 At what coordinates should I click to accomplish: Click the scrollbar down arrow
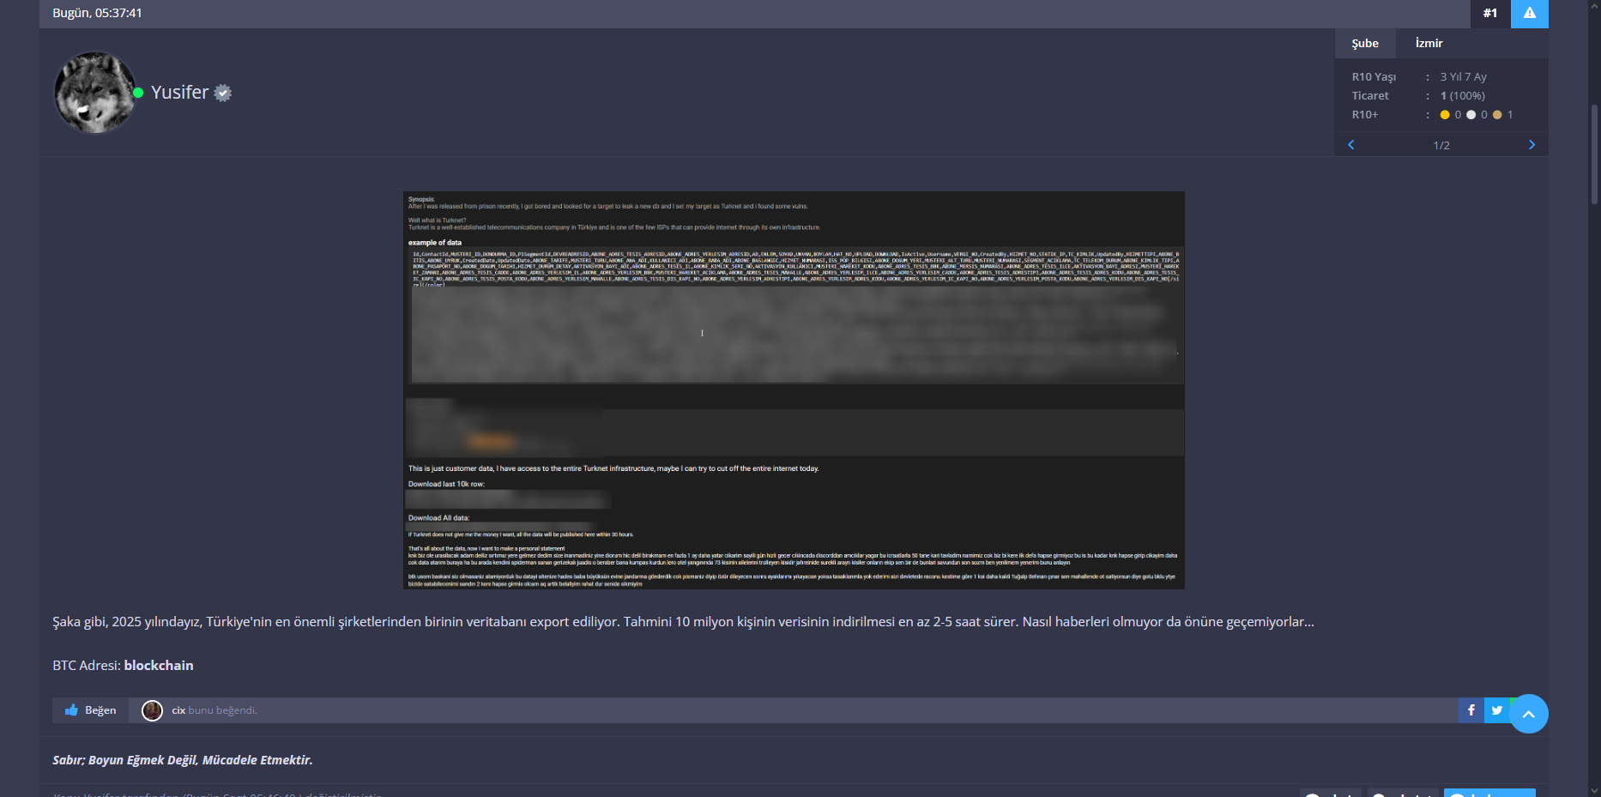(x=1594, y=791)
